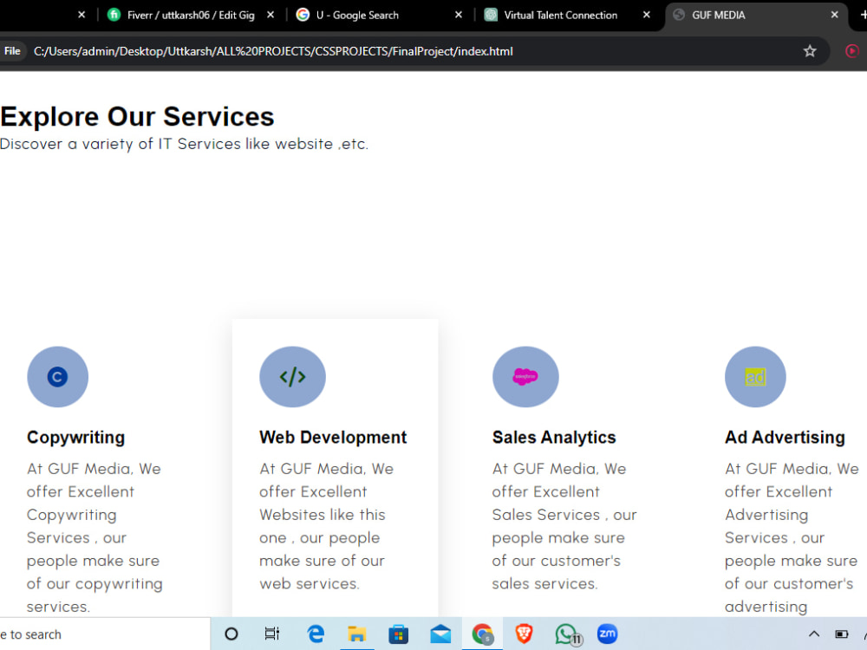Click the Ad Advertising description paragraph
Image resolution: width=867 pixels, height=650 pixels.
(x=792, y=537)
